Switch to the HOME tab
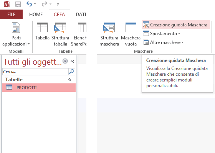 click(36, 15)
